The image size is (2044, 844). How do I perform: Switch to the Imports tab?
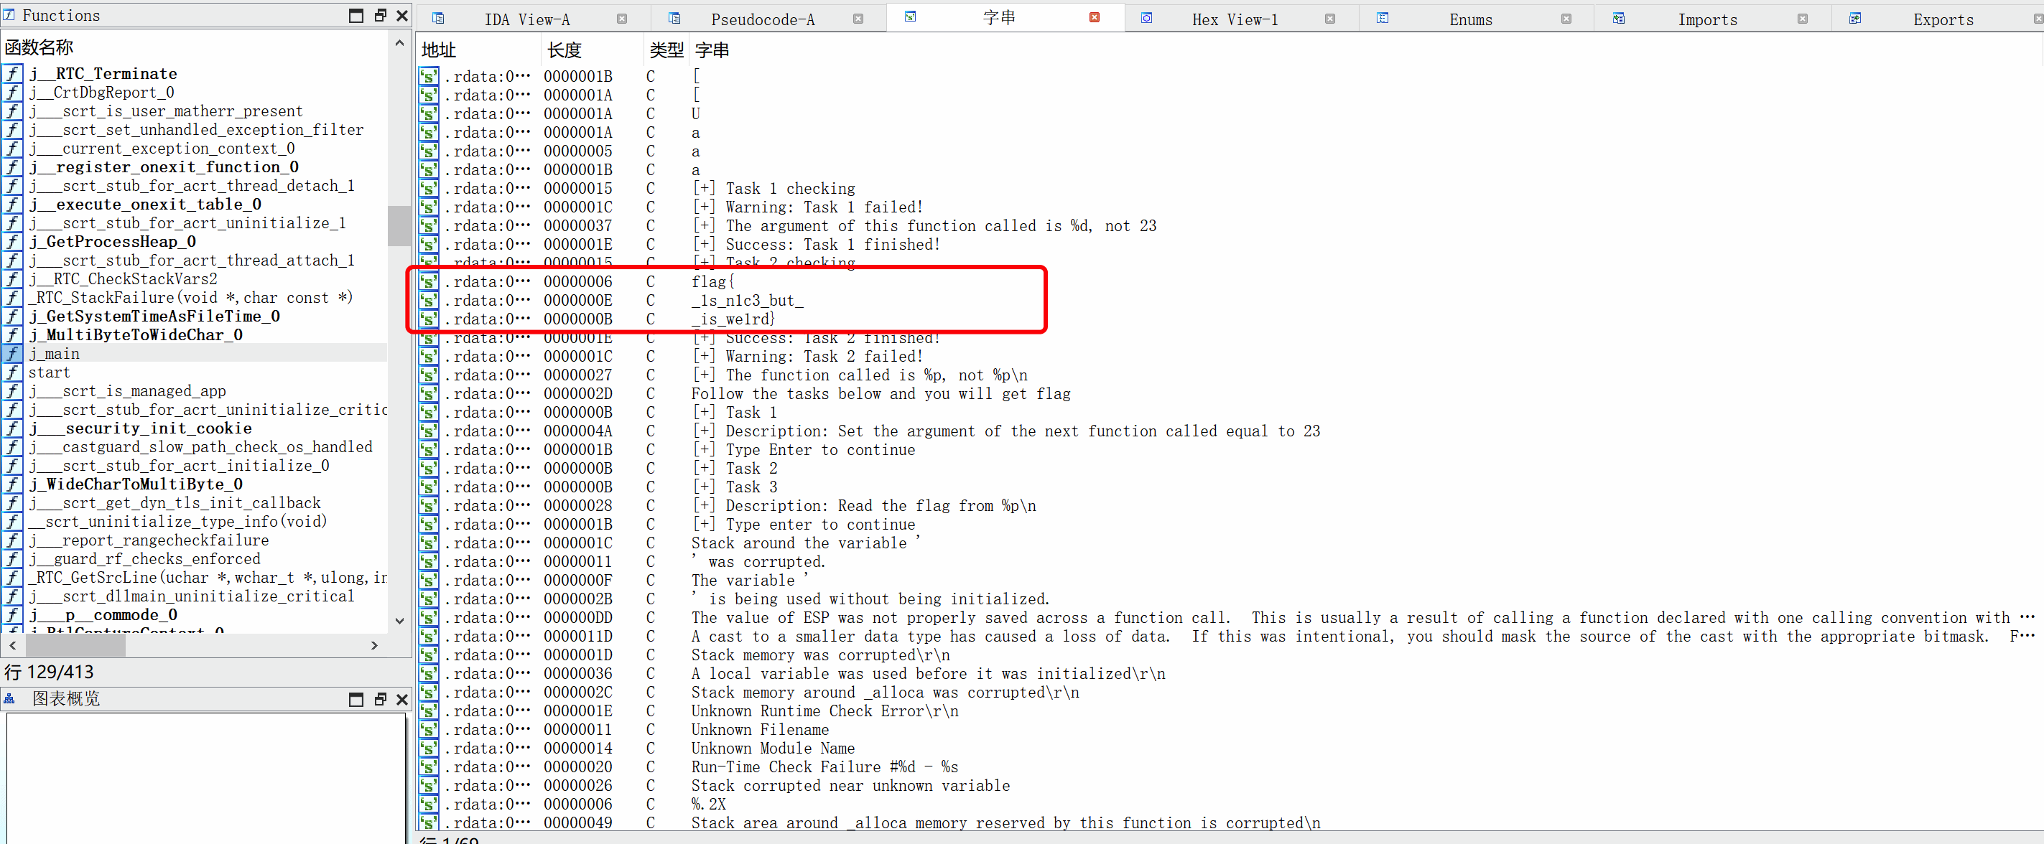pos(1706,19)
